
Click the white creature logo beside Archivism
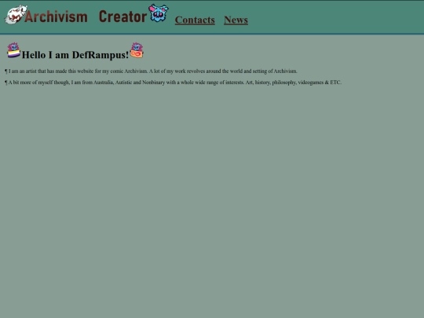16,14
